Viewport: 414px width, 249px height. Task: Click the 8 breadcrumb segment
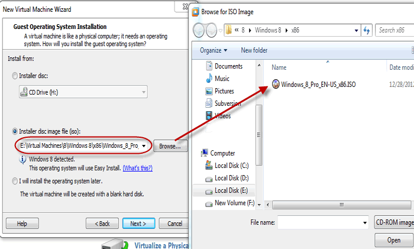[243, 30]
